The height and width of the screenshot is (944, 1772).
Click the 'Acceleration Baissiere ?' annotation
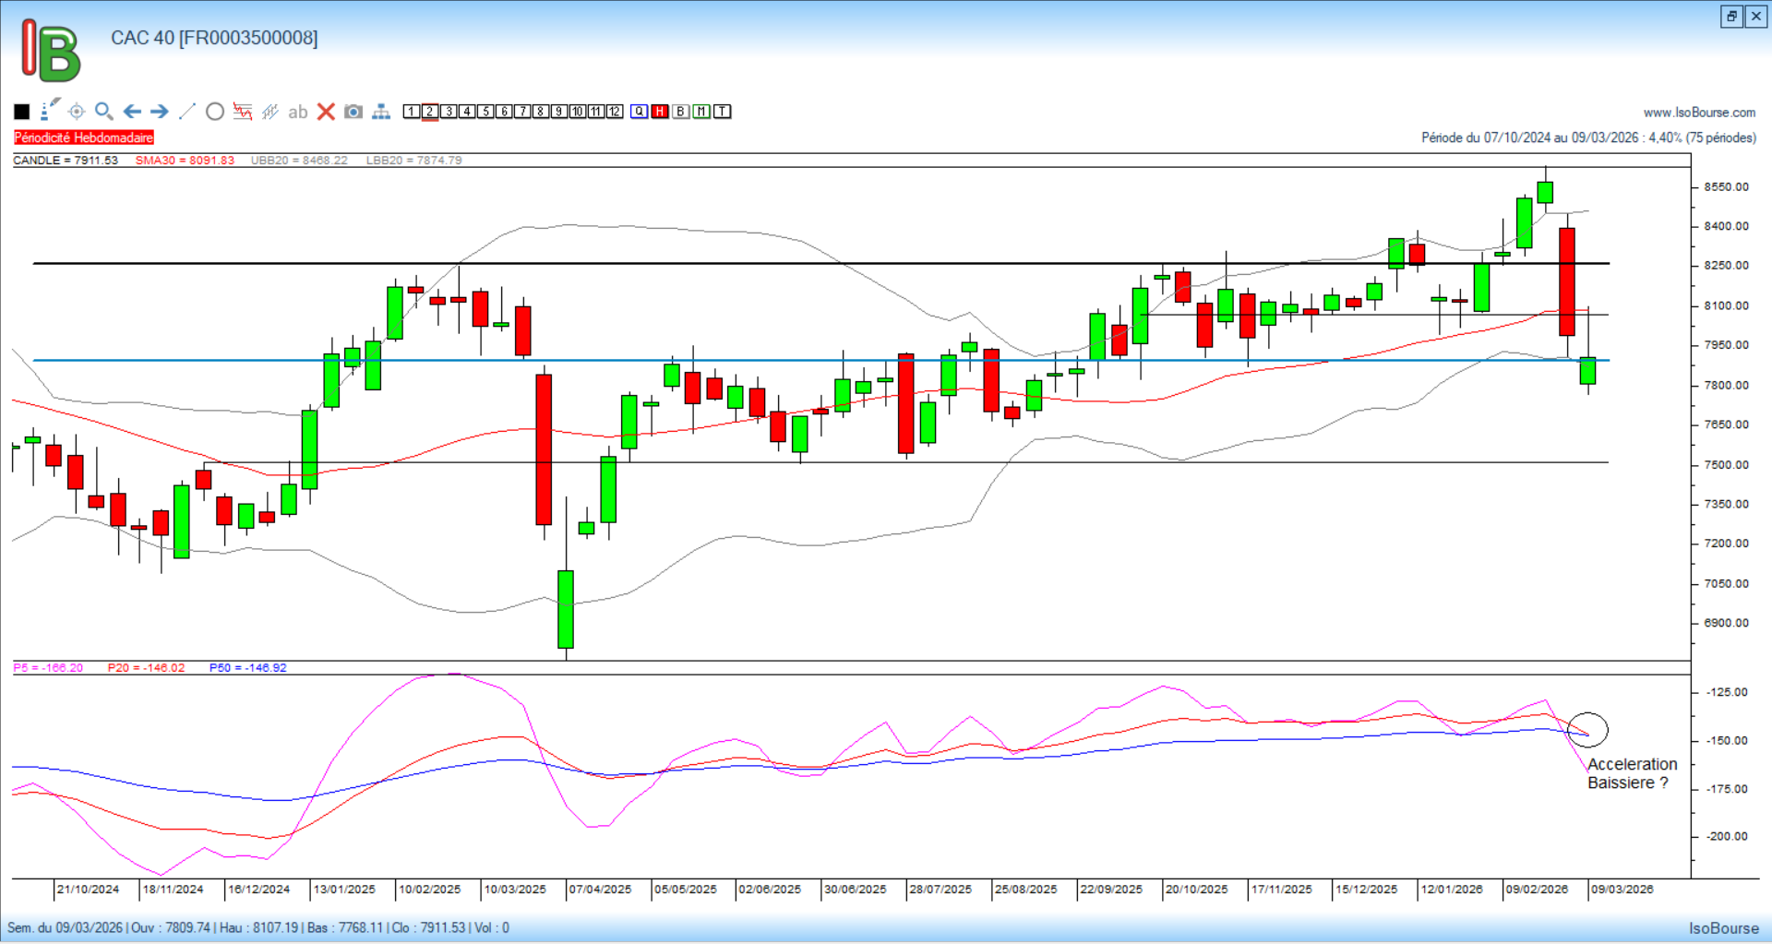point(1632,773)
